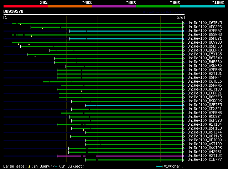Click the white query sequence bar
Viewport: 228px width, 169px height.
94,15
